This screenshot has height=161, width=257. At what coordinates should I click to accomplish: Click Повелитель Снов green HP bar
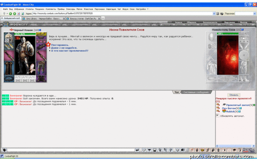pos(228,33)
